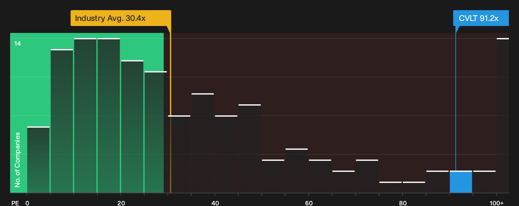Click the histogram bar for PE 50-55
The width and height of the screenshot is (519, 206).
[273, 176]
